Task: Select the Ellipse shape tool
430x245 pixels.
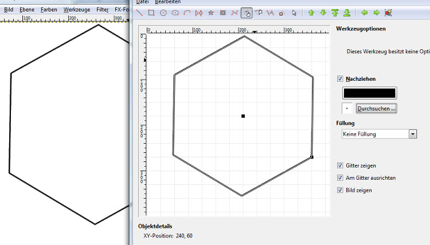Action: pyautogui.click(x=175, y=13)
